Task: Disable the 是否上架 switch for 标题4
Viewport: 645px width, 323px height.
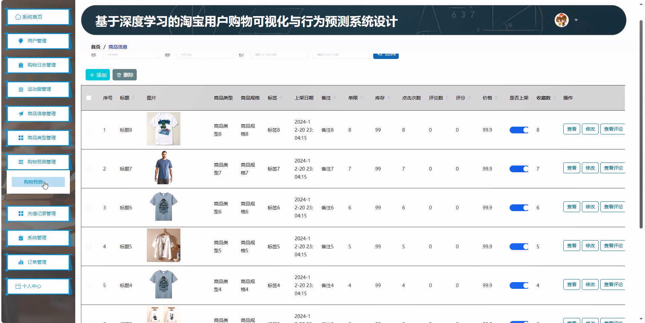Action: [519, 285]
